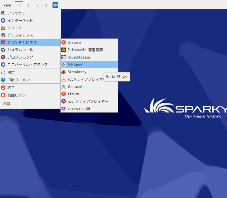Click the システムツール gear icon
227x198 pixels.
pyautogui.click(x=3, y=50)
